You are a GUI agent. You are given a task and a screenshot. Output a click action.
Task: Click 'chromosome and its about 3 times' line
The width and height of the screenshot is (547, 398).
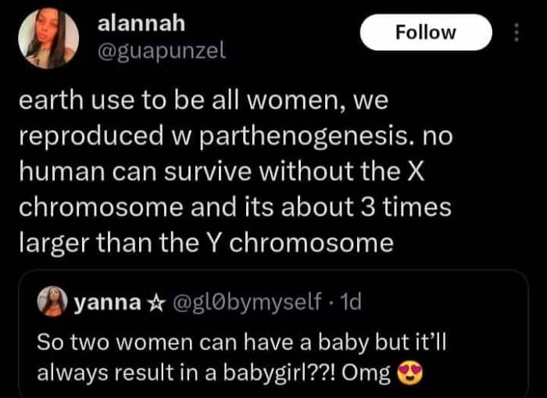coord(233,207)
